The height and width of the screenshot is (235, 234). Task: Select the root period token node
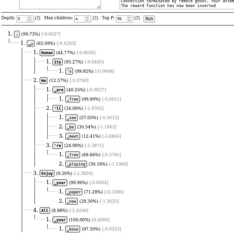(x=17, y=34)
